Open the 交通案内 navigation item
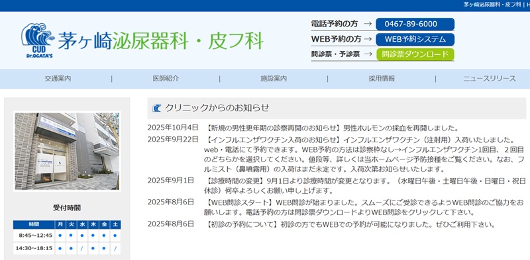This screenshot has width=530, height=260. [58, 79]
